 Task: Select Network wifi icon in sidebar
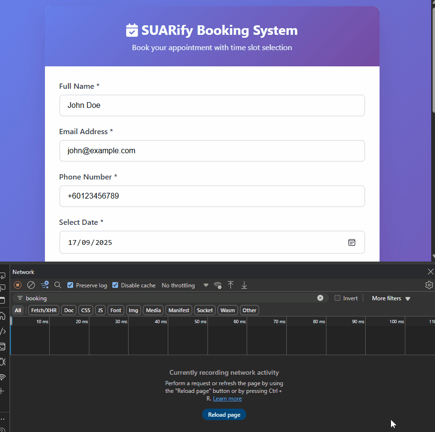2,377
